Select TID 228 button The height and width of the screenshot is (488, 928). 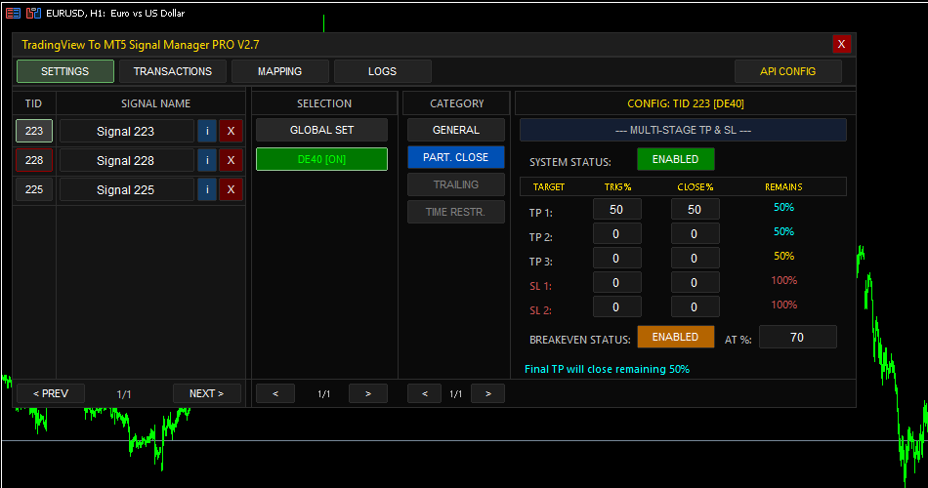[x=34, y=160]
